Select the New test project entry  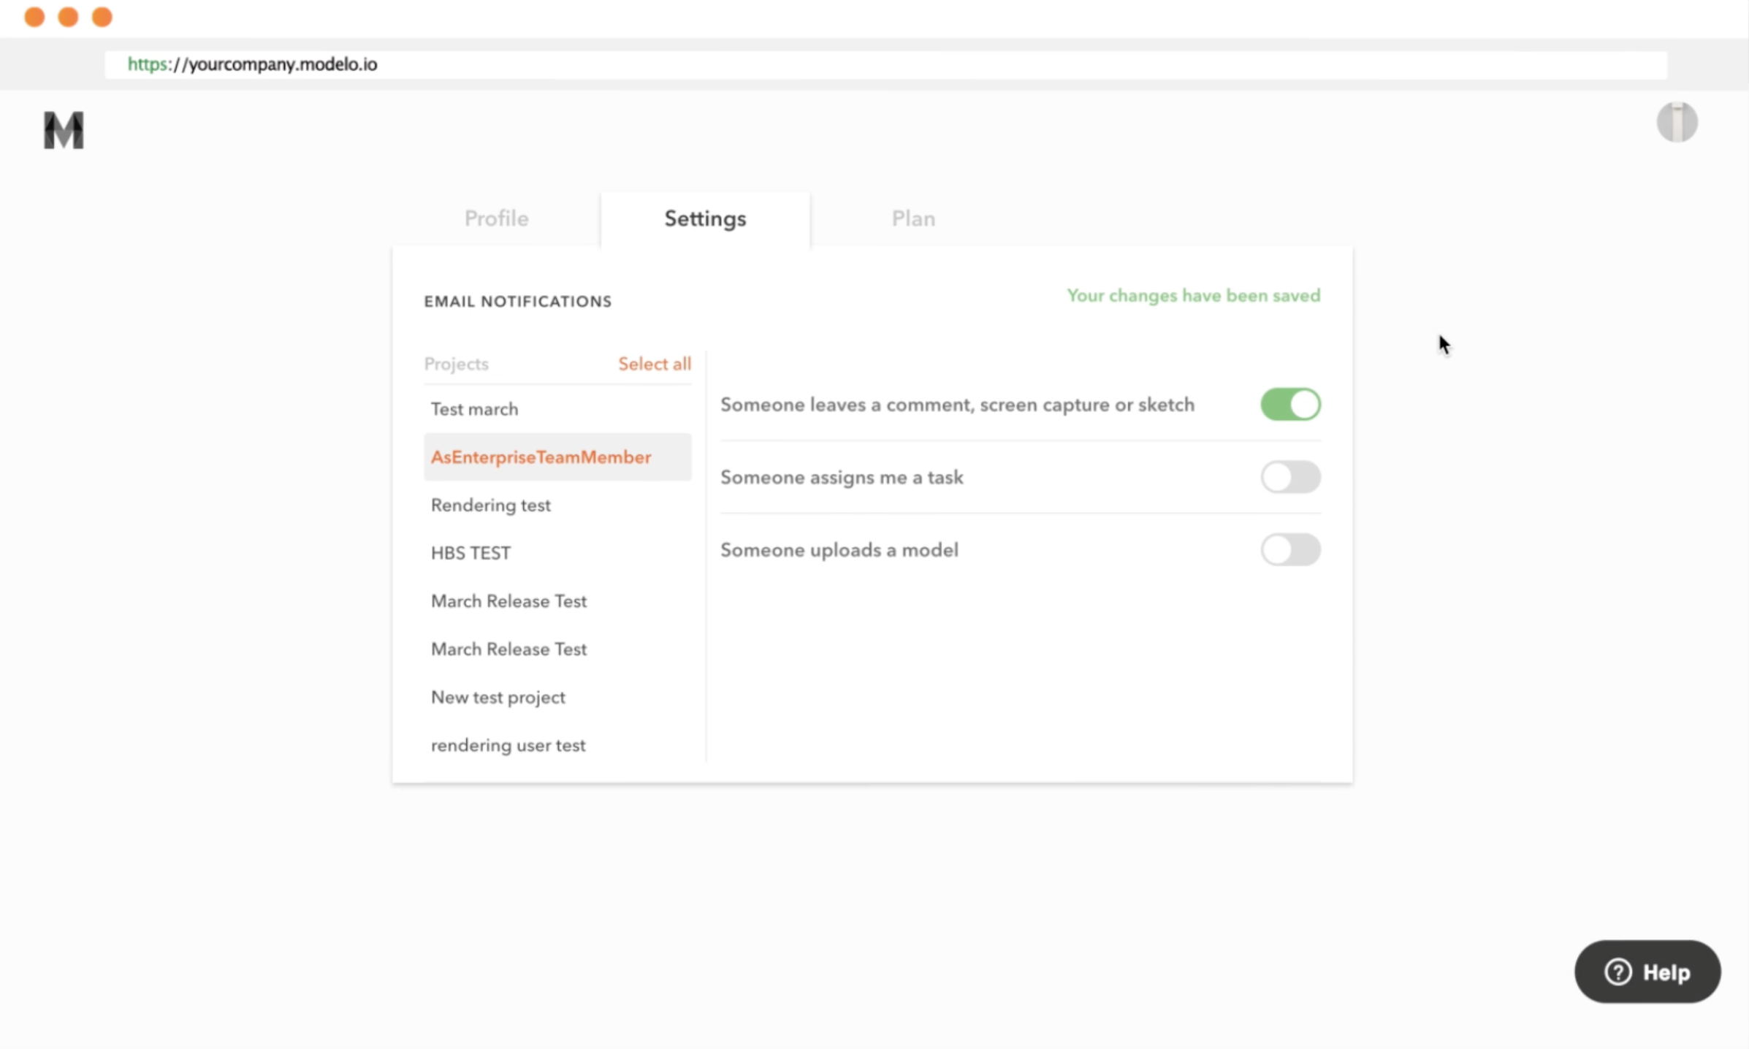pyautogui.click(x=498, y=698)
